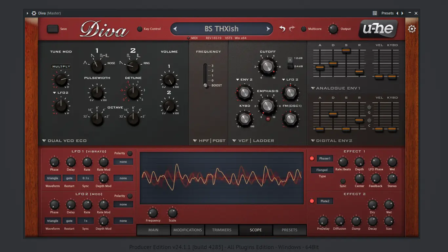Viewport: 448px width, 252px height.
Task: Switch to the MAIN tab
Action: [x=153, y=230]
